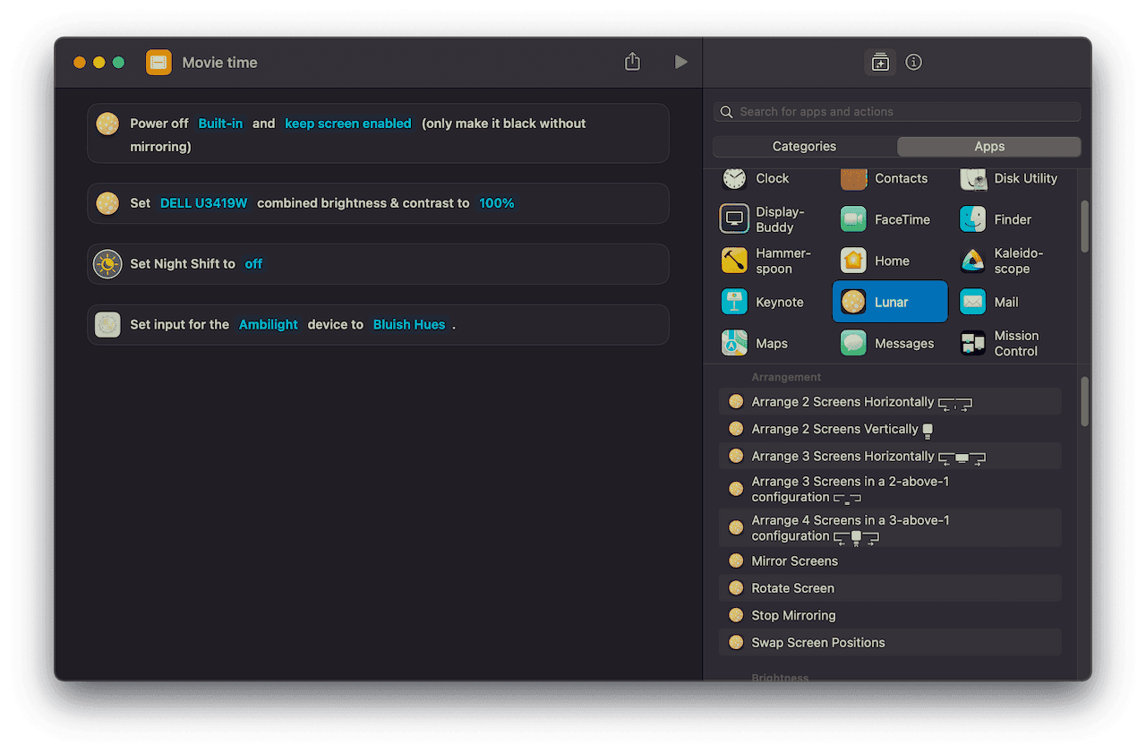Screen dimensions: 1146x753
Task: Change the Built-in display parameter
Action: tap(220, 124)
